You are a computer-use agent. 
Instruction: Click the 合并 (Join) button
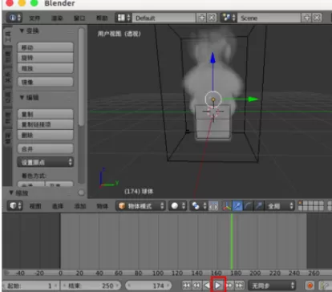45,148
